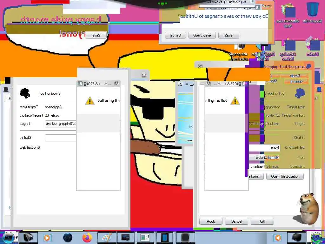The width and height of the screenshot is (325, 244).
Task: Open dark box icon right of taskbar
Action: click(297, 238)
